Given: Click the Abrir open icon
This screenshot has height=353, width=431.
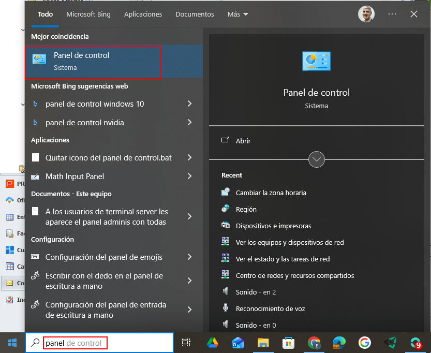Looking at the screenshot, I should click(225, 140).
